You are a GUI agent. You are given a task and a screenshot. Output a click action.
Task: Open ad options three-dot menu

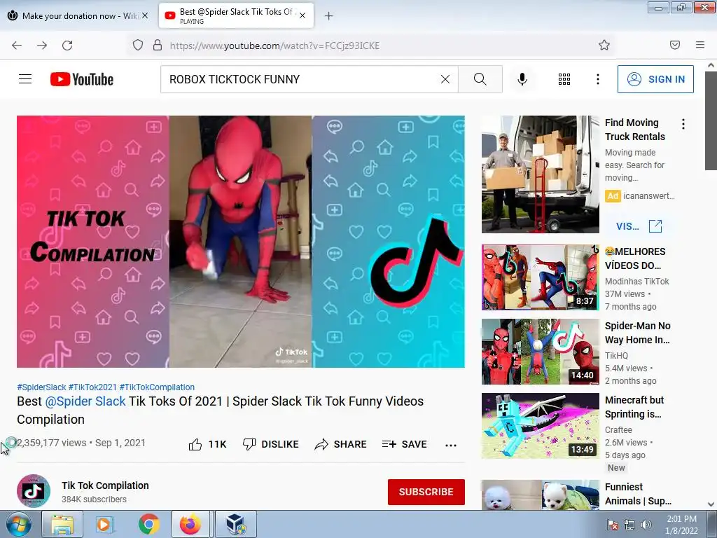pyautogui.click(x=683, y=124)
